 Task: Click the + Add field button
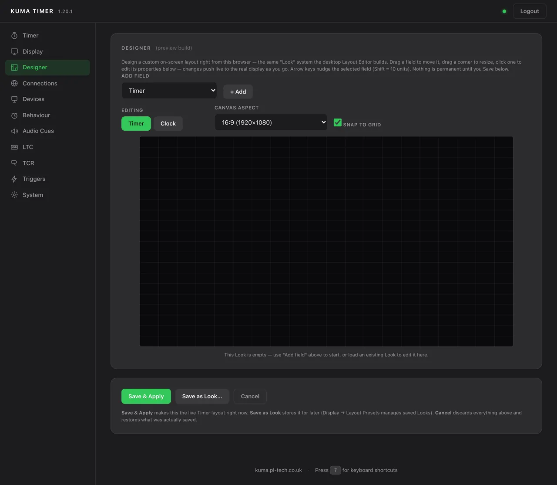pyautogui.click(x=238, y=92)
